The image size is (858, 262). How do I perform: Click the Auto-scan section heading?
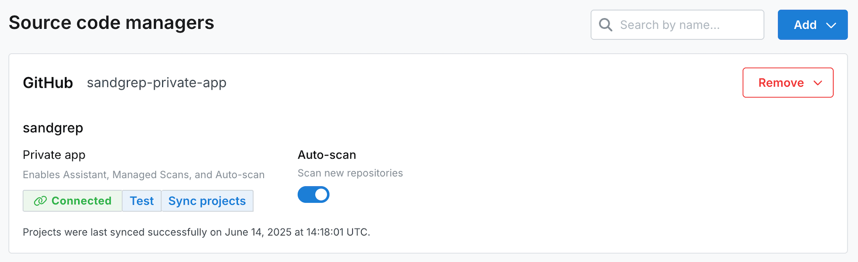[x=327, y=155]
